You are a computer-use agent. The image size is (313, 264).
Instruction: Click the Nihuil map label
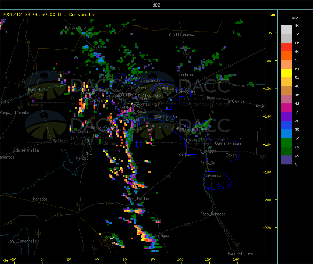click(x=82, y=158)
